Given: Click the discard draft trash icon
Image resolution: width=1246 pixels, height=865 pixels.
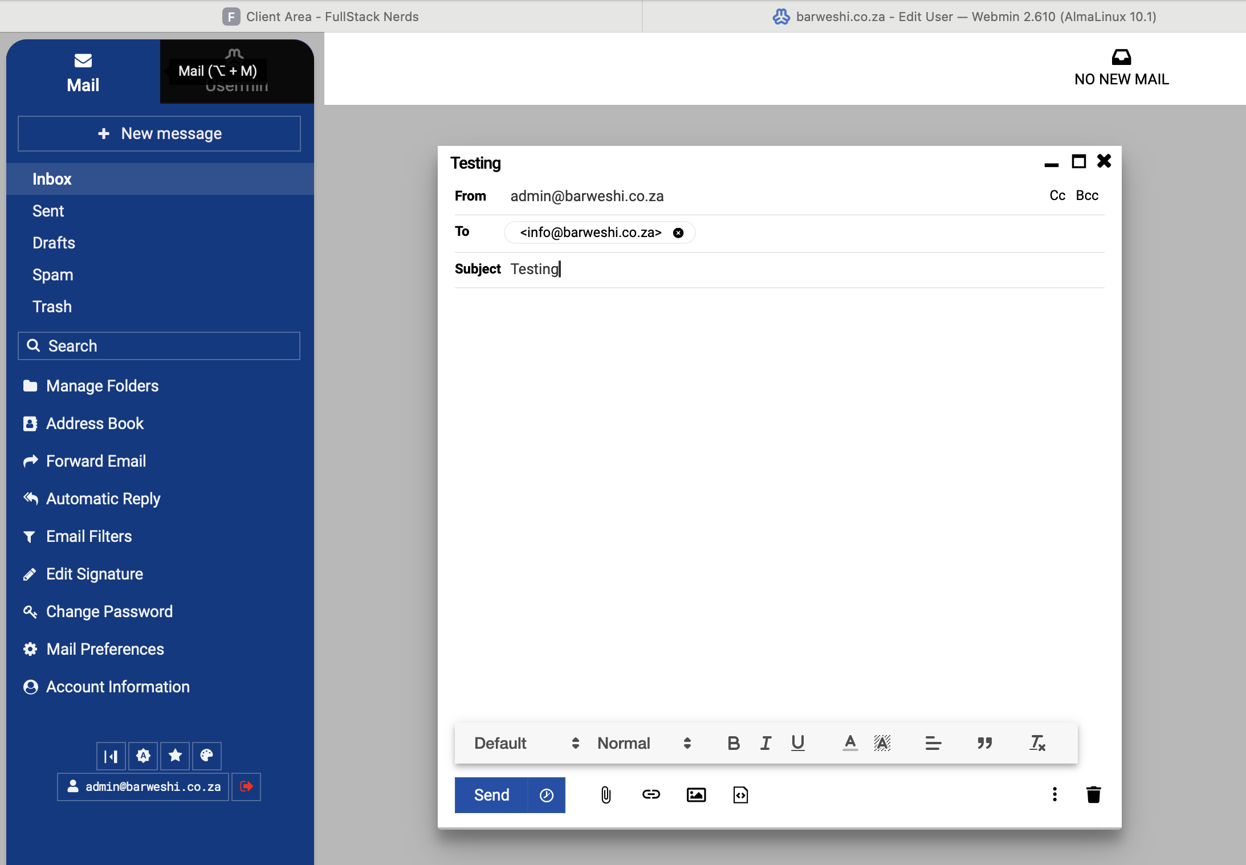Looking at the screenshot, I should [1093, 794].
